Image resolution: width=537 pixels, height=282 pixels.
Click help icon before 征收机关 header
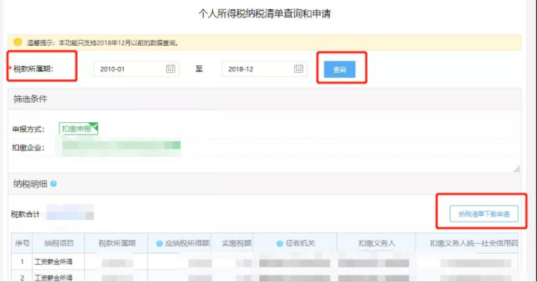pos(280,243)
